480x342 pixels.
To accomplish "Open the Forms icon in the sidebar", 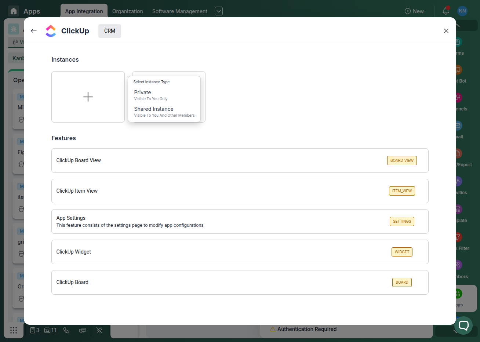I will (458, 42).
